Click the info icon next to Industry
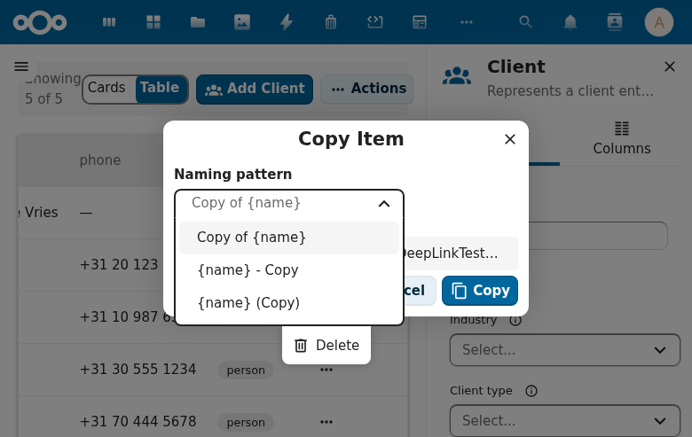Screen dimensions: 692x437 click(515, 320)
